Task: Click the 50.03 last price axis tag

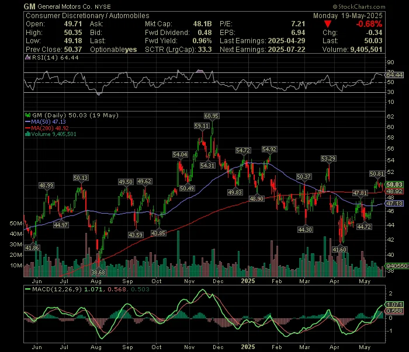Action: pyautogui.click(x=394, y=184)
